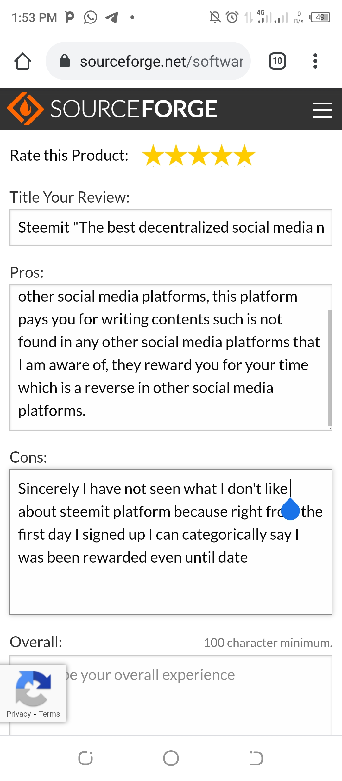Screen dimensions: 342x781
Task: Click the SourceForge flame logo
Action: (x=25, y=109)
